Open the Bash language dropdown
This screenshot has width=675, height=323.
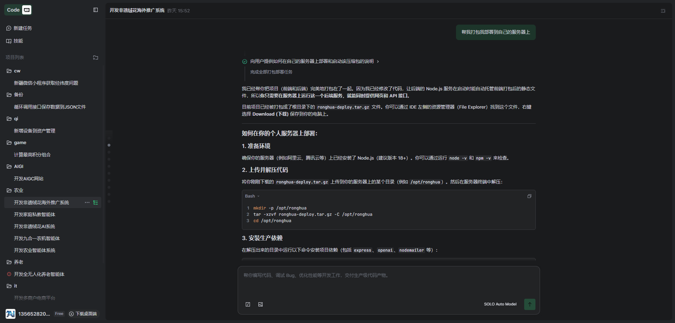click(x=252, y=196)
